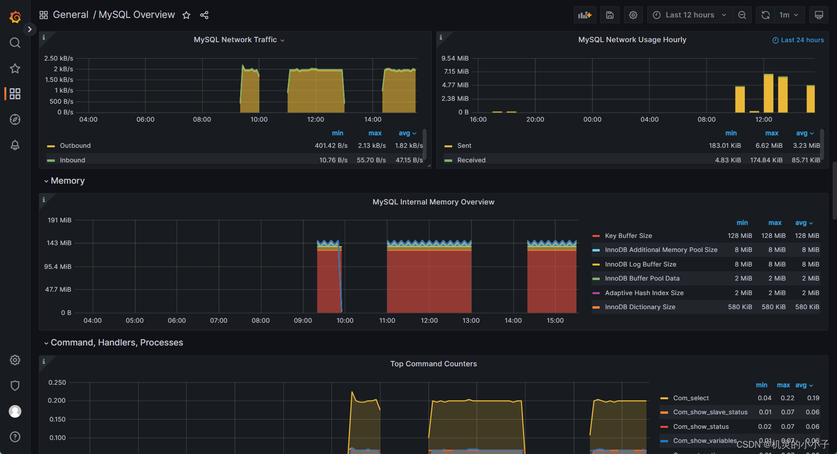Select the Last 24 hours time override label
Viewport: 837px width, 454px height.
798,40
